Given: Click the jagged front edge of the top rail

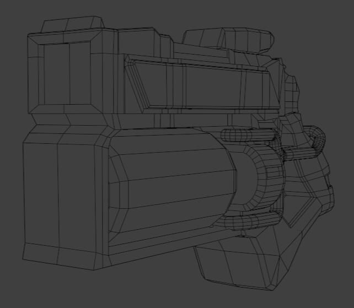Looking at the screenshot, I should [289, 88].
